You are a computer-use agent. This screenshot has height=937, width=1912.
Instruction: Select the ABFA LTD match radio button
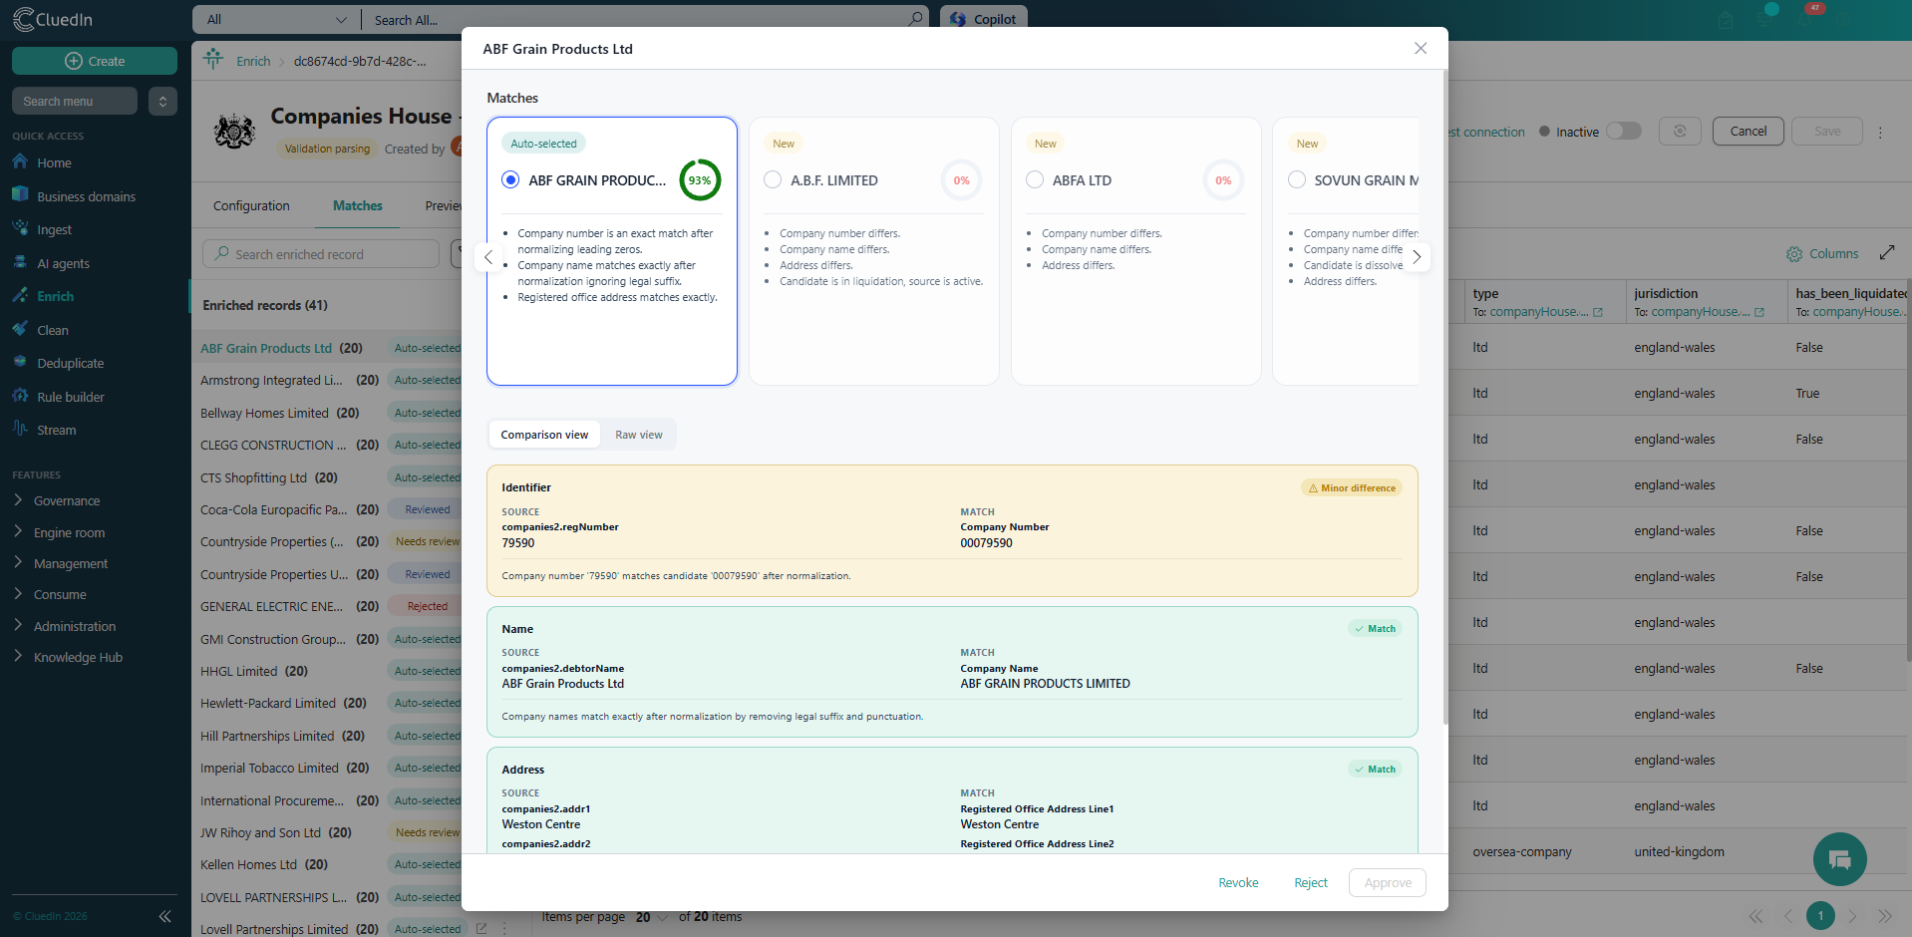1035,179
